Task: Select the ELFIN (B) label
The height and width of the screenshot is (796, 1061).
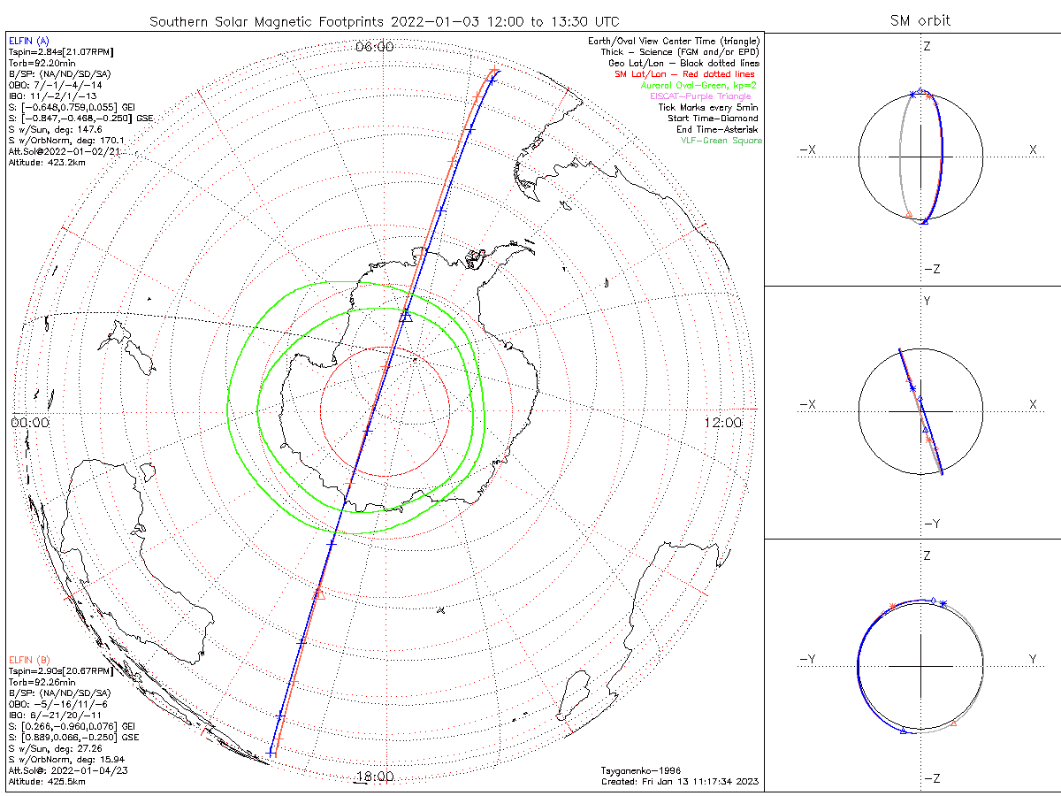Action: point(31,659)
